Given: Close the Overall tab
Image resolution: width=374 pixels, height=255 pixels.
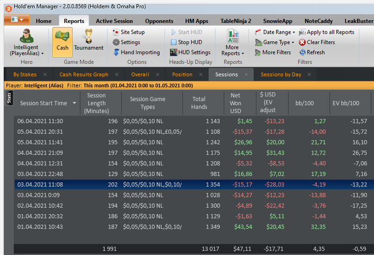Looking at the screenshot, I should point(158,75).
